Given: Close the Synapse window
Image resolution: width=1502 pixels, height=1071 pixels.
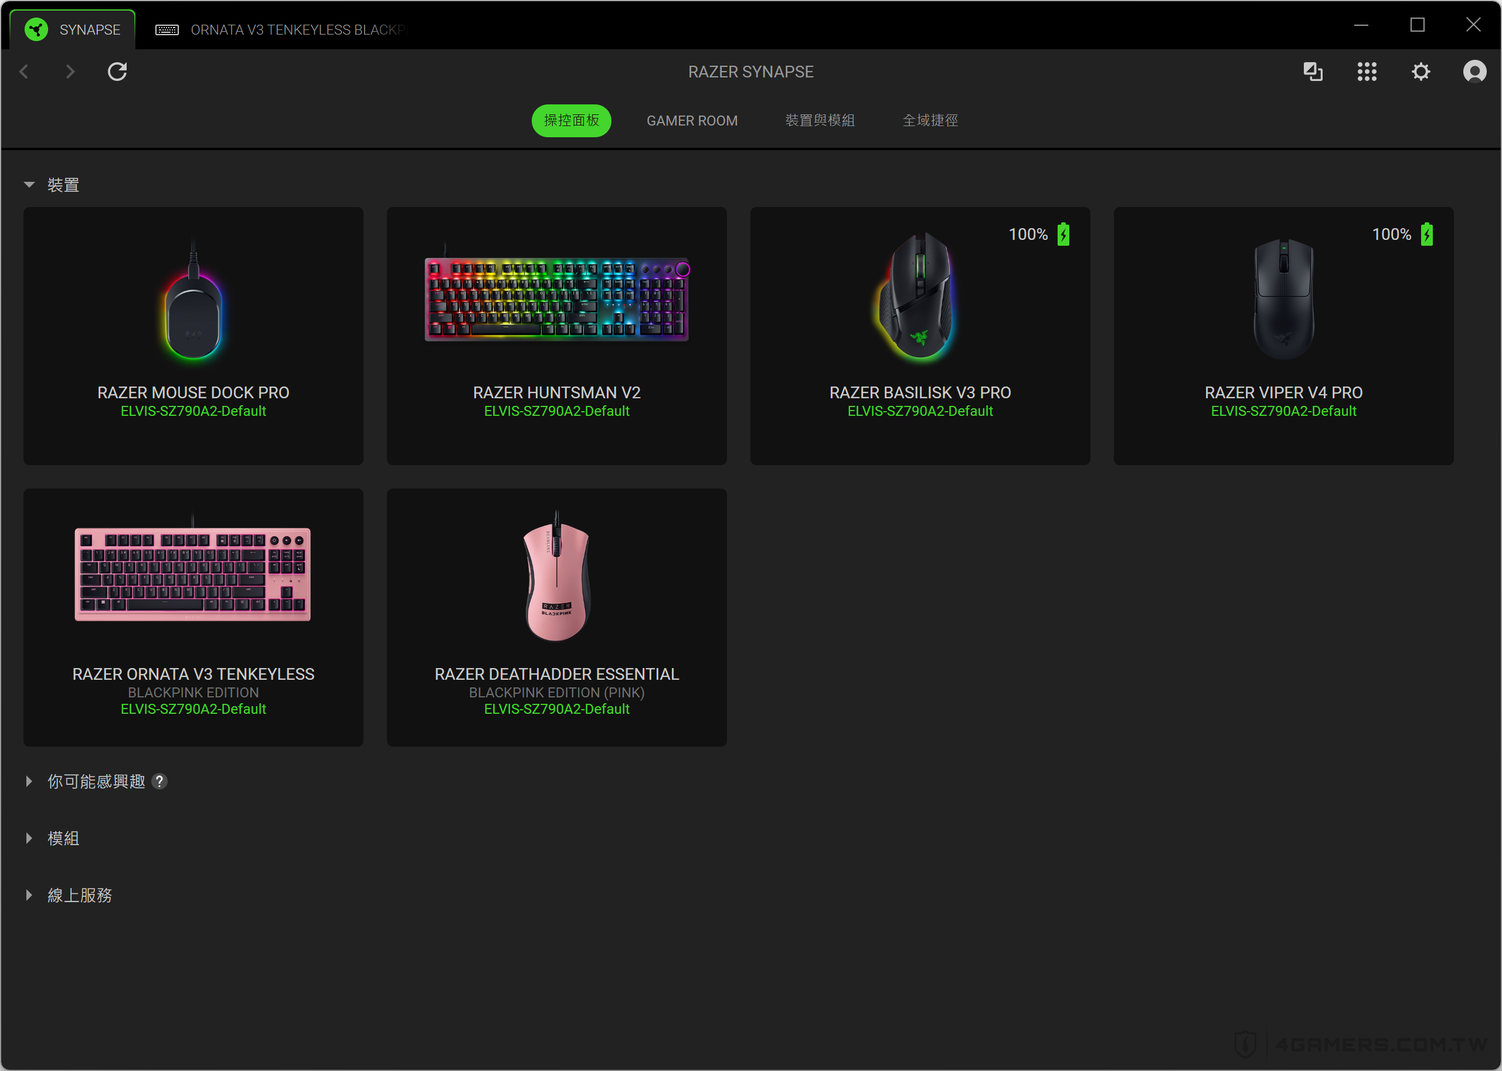Looking at the screenshot, I should [1473, 25].
